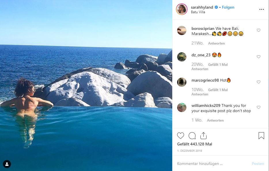Reply to williamhicks209's comment
This screenshot has width=269, height=171.
(x=215, y=120)
